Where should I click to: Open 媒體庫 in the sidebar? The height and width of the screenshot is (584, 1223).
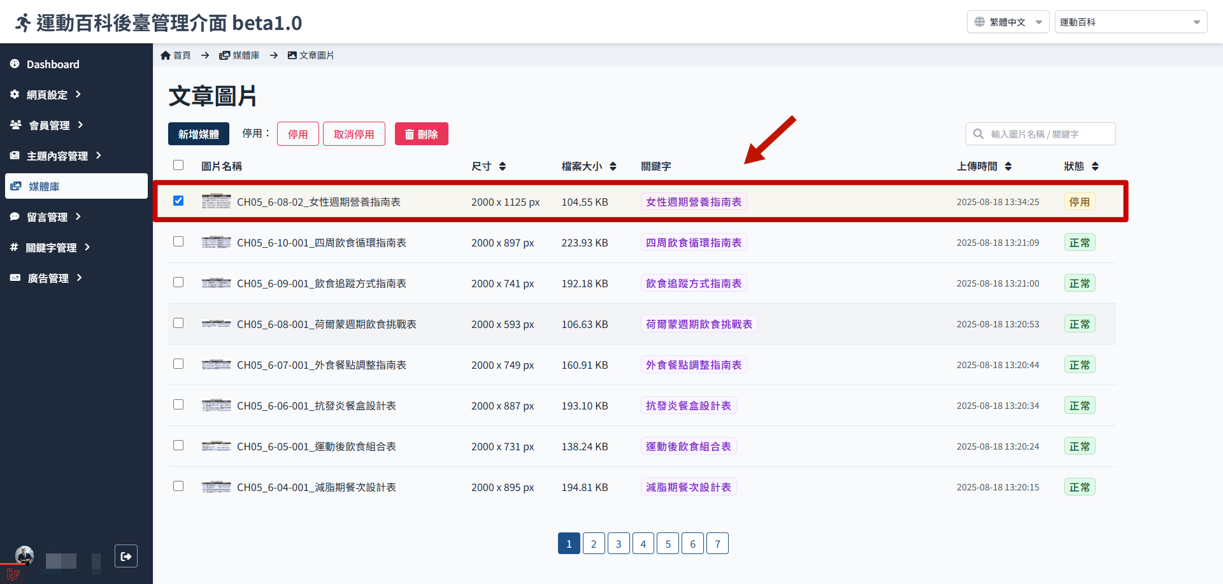click(x=76, y=186)
